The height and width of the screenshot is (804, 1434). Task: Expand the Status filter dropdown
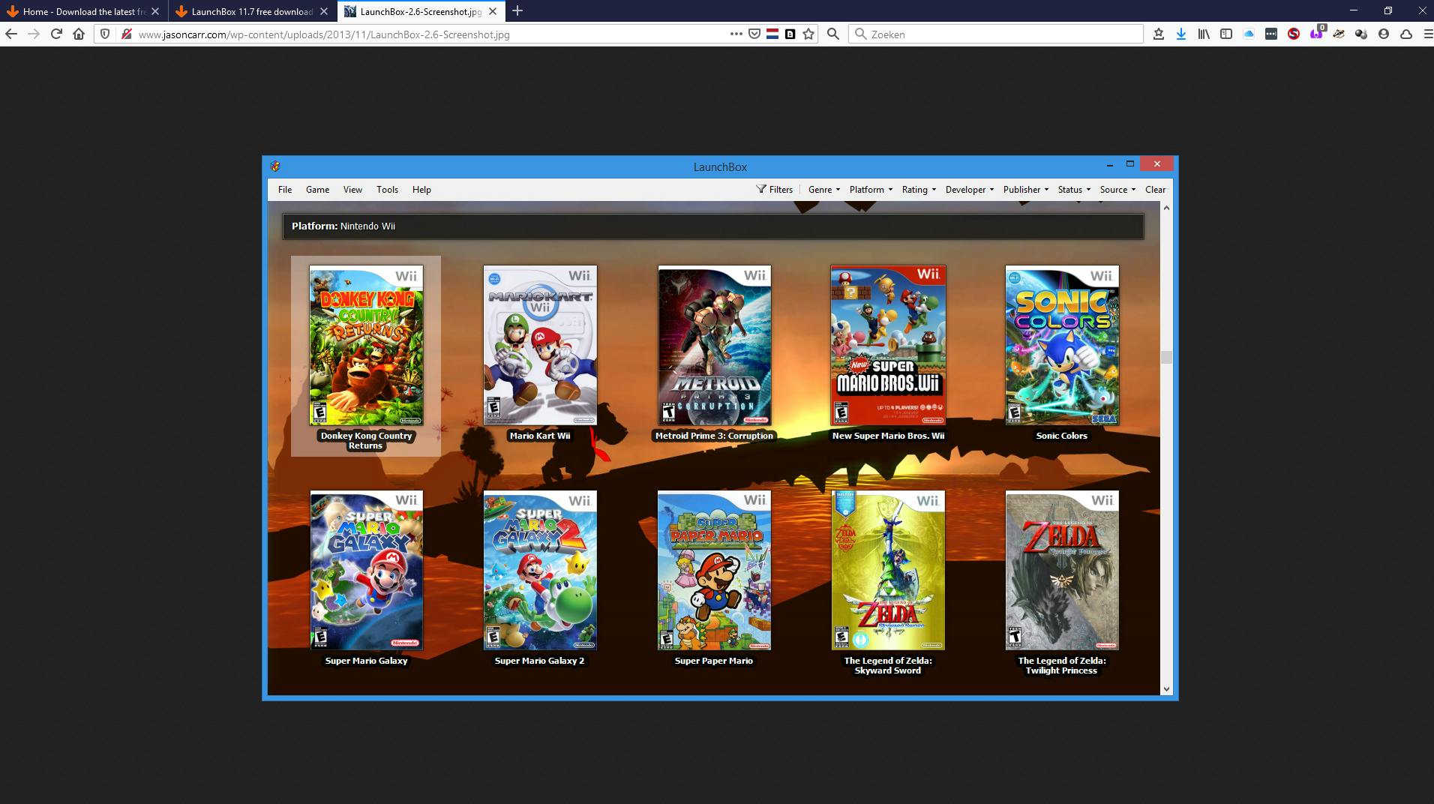click(1074, 190)
